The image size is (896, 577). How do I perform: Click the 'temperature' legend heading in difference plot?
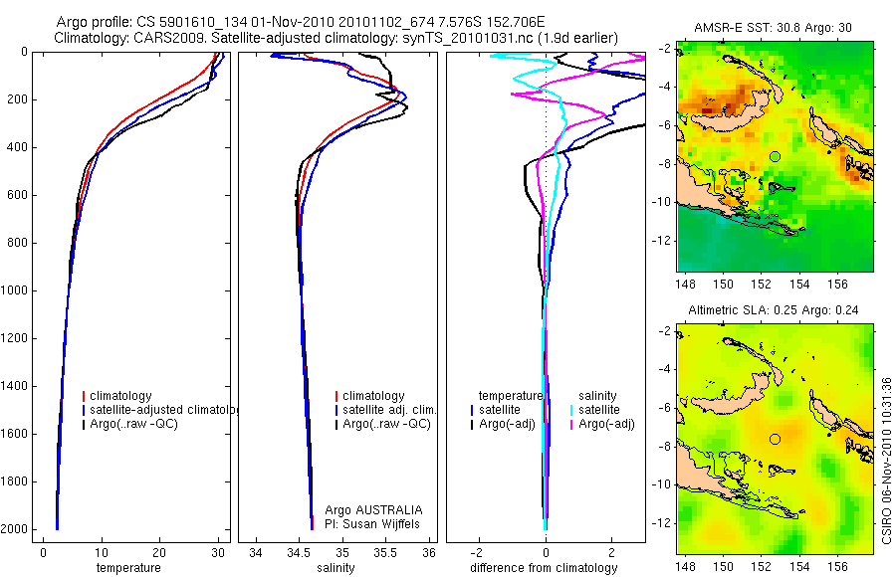click(x=511, y=396)
